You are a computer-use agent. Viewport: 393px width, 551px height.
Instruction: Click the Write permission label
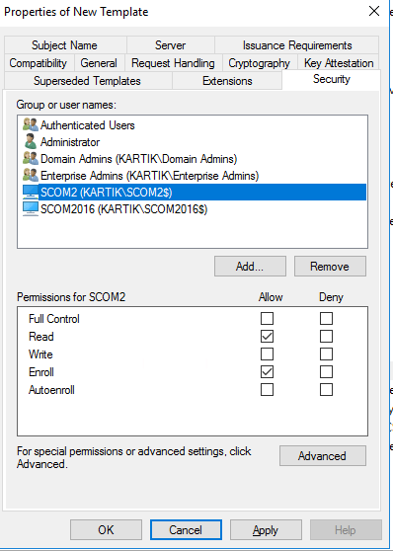pos(40,354)
